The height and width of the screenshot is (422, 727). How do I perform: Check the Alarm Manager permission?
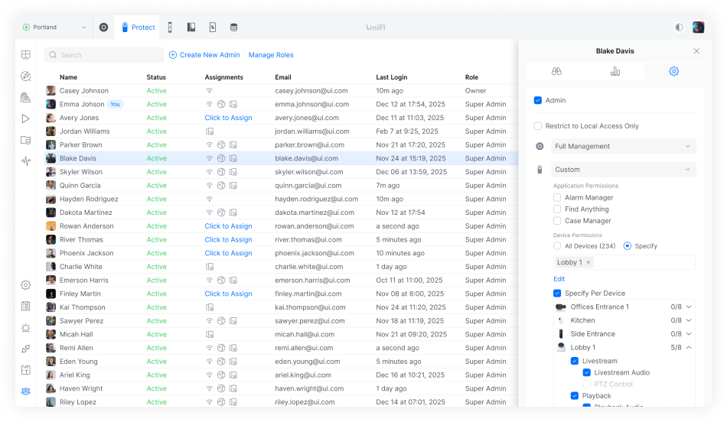point(557,197)
